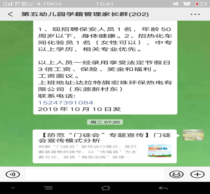Tap the 15:41 clock in status bar
This screenshot has height=194, width=210.
pos(105,4)
